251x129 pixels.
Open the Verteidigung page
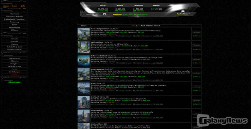(14, 27)
